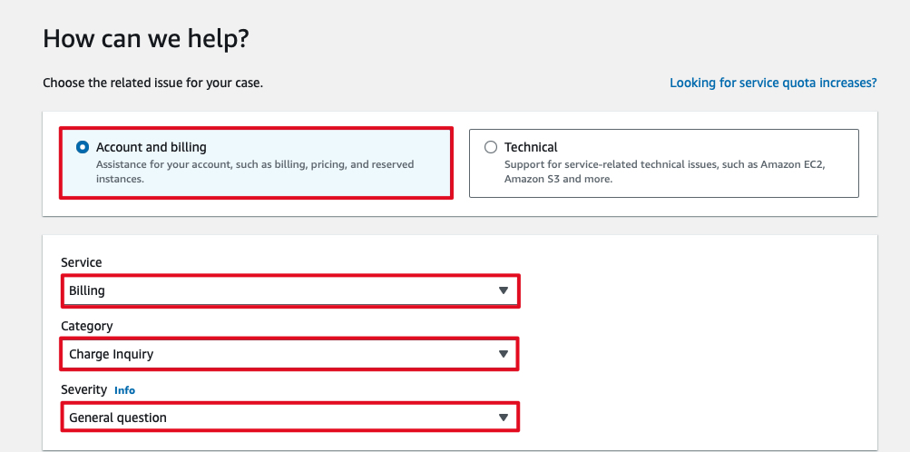Click the "Service" field label
Viewport: 910px width, 452px height.
point(82,262)
